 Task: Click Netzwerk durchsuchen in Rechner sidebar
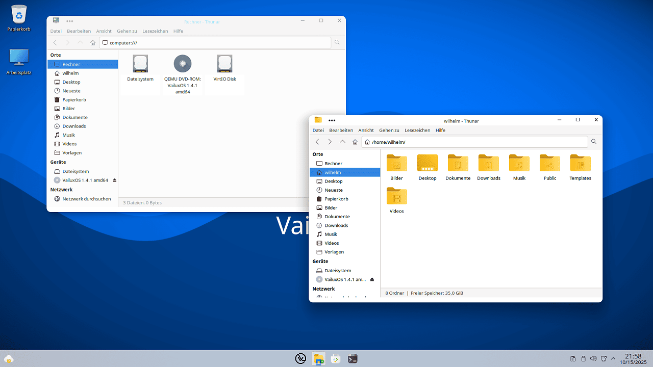click(83, 199)
